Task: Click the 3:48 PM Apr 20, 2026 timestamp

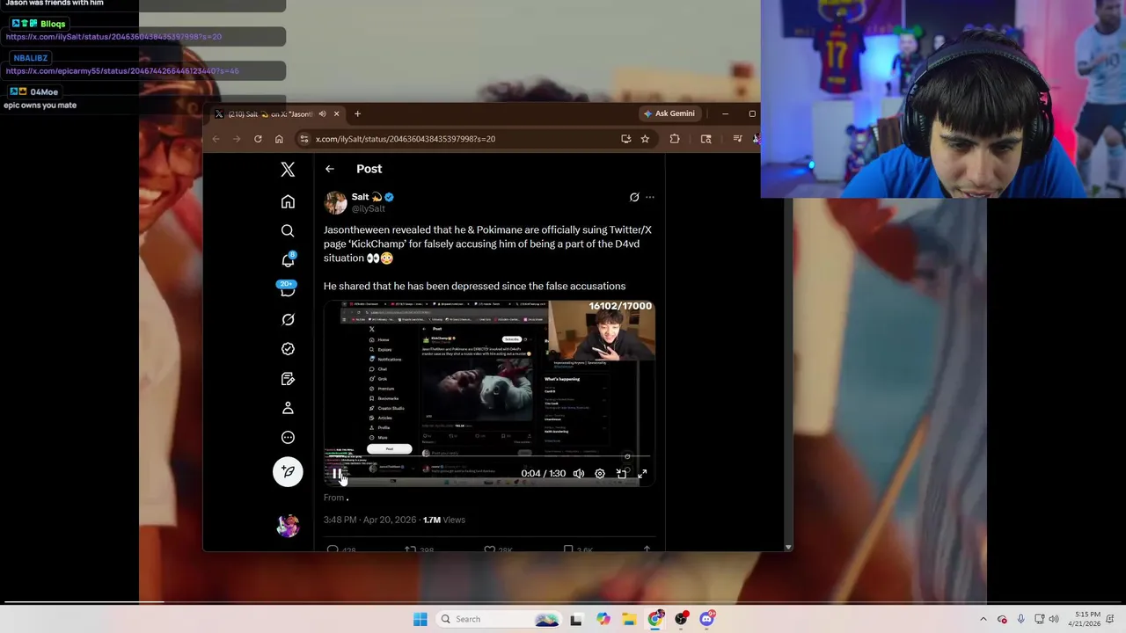Action: 370,520
